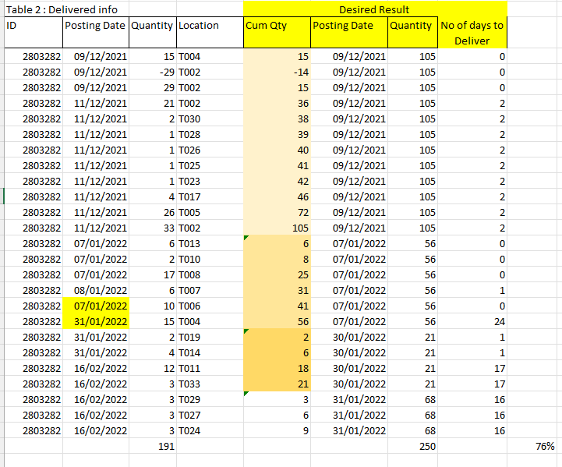
Task: Click the Quantity cell '10'
Action: point(153,306)
